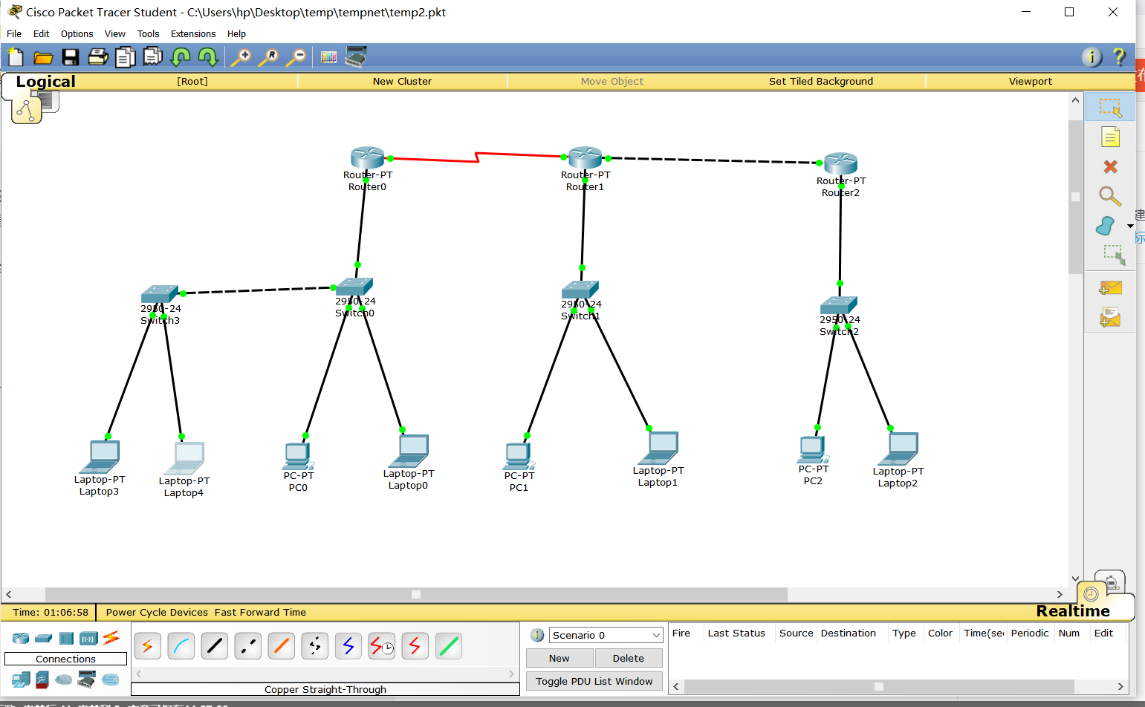The height and width of the screenshot is (707, 1145).
Task: Choose the automatic connection type
Action: point(147,646)
